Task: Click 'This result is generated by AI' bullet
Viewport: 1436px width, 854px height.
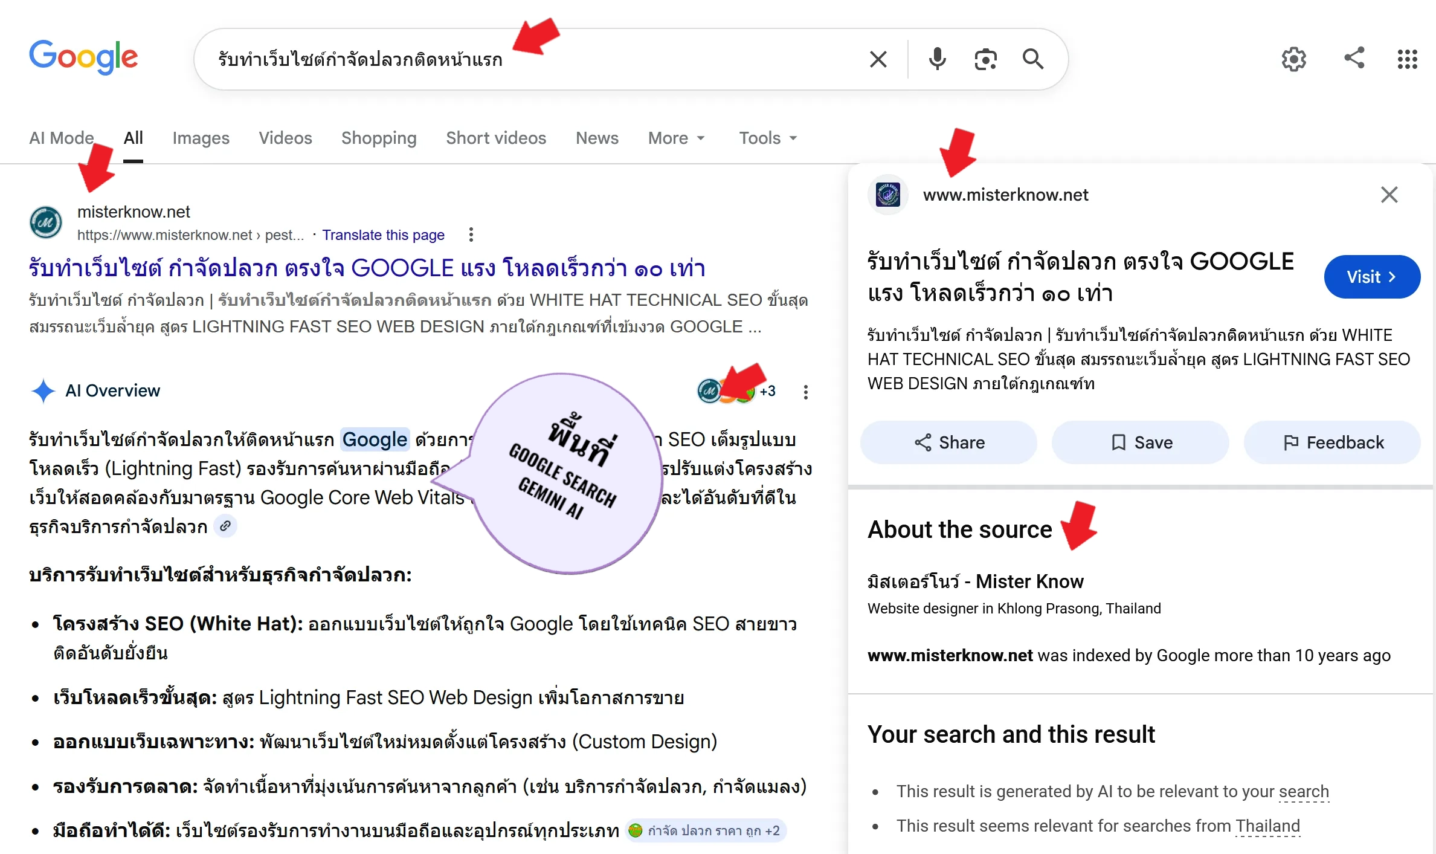Action: [x=1113, y=792]
